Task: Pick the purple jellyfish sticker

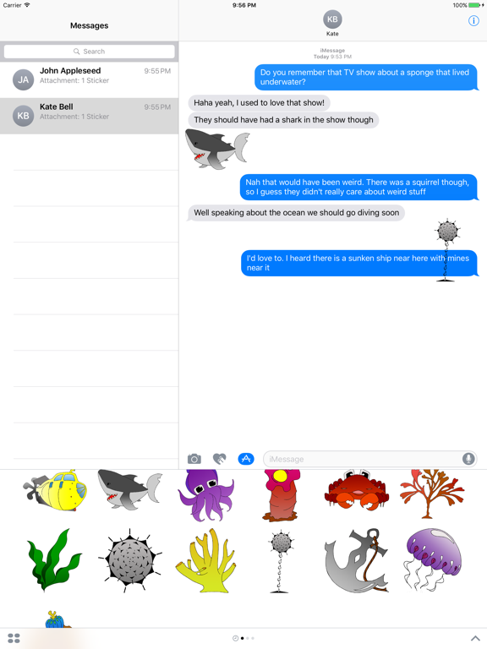Action: 432,559
